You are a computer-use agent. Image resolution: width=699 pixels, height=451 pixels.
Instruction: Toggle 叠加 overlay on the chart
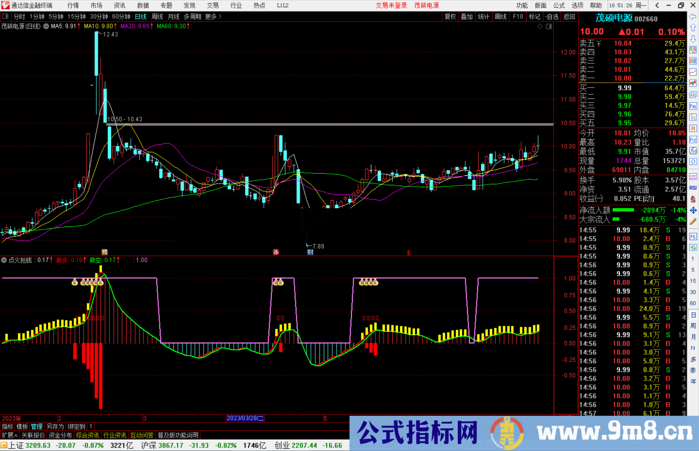467,16
